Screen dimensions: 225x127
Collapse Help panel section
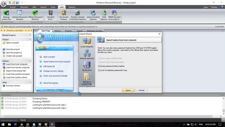[x=30, y=82]
